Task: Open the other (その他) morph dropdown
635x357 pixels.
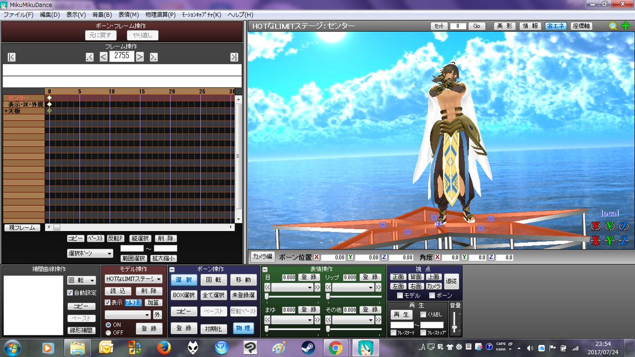Action: (x=353, y=320)
